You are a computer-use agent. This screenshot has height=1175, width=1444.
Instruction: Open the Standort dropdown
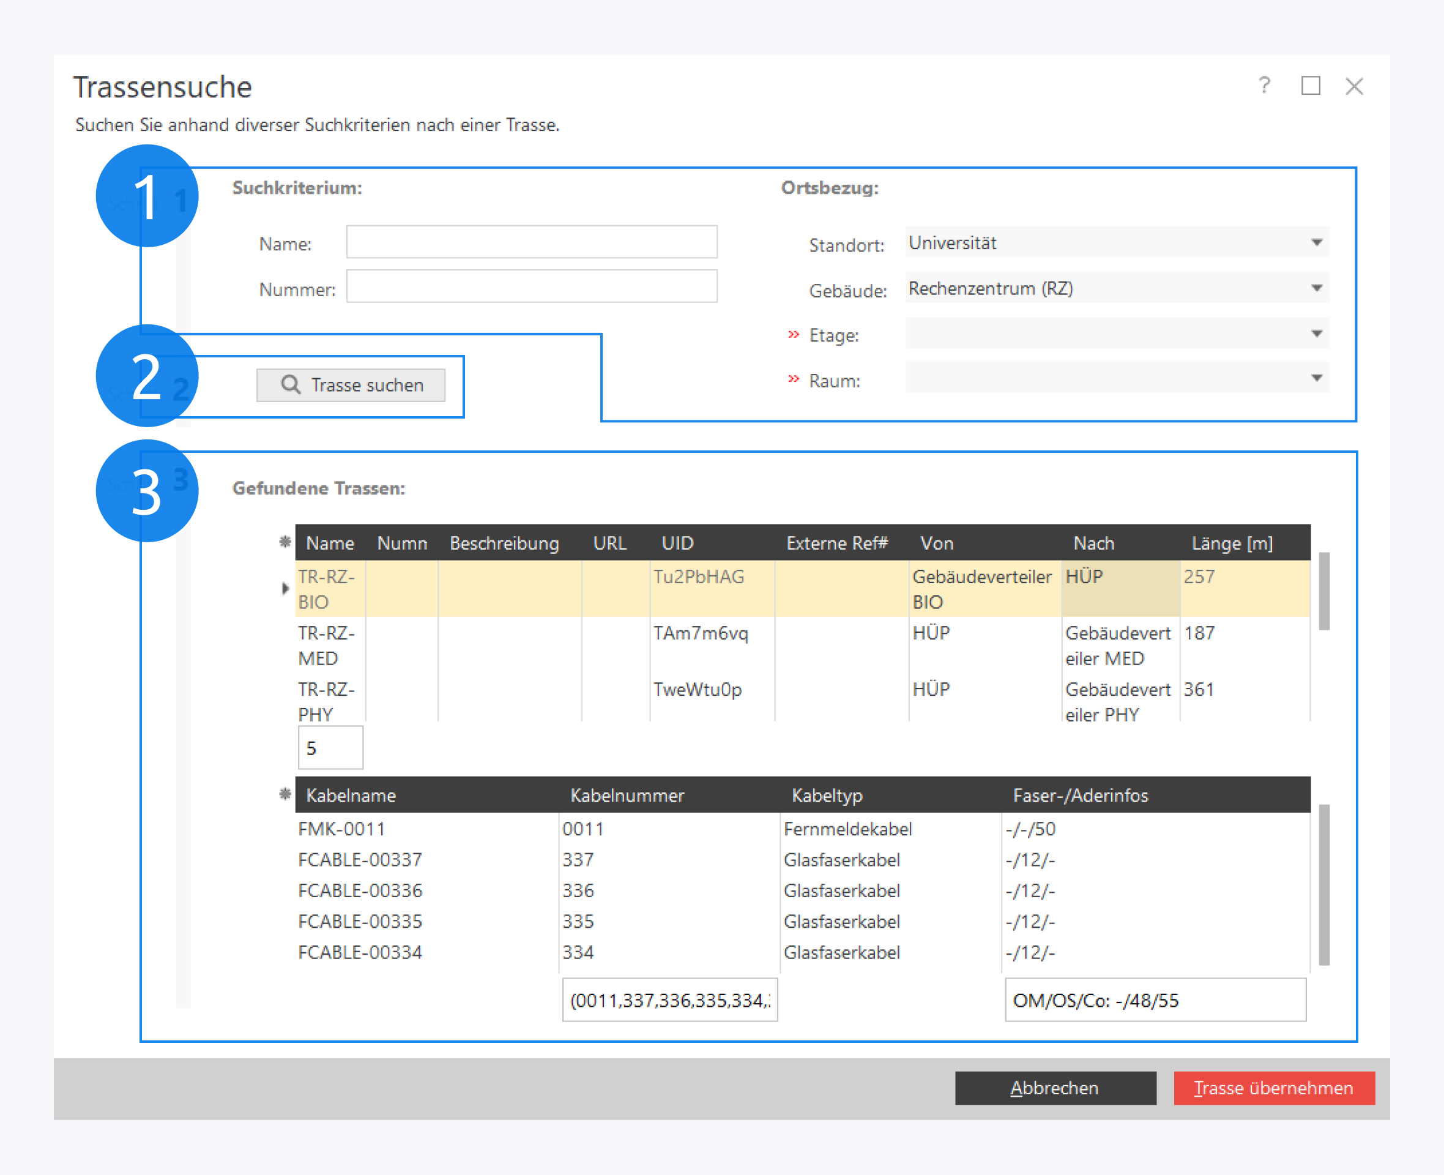[1316, 242]
